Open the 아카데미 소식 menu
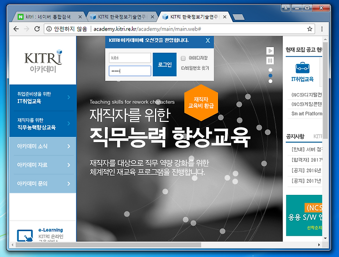Image resolution: width=339 pixels, height=257 pixels. (x=43, y=146)
